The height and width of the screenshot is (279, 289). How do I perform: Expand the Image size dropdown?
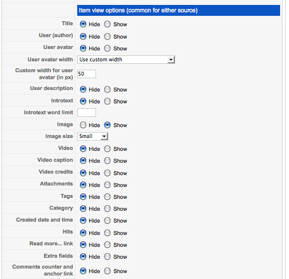click(93, 136)
